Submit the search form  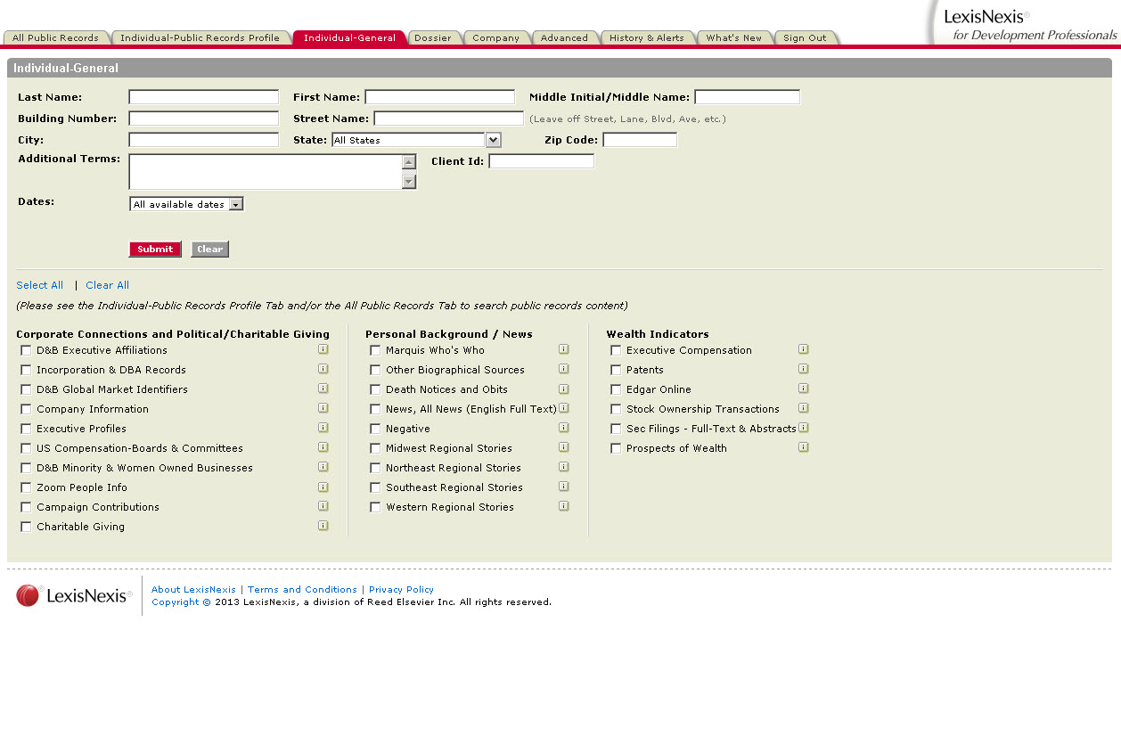pyautogui.click(x=155, y=250)
